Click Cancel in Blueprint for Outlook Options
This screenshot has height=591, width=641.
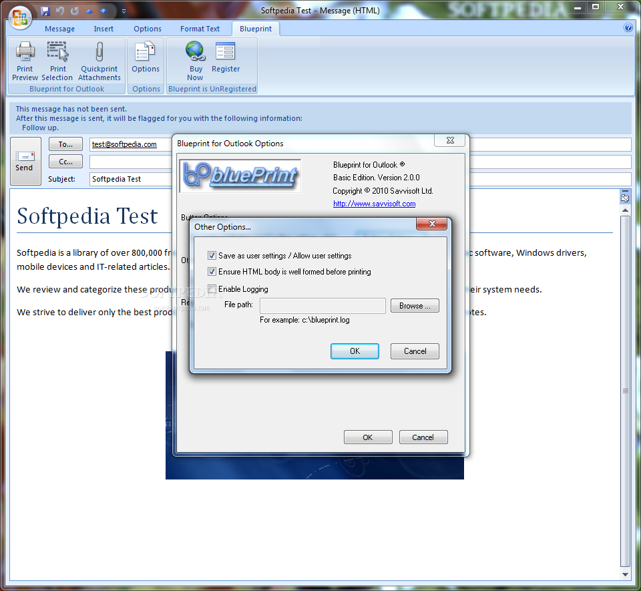pos(423,437)
